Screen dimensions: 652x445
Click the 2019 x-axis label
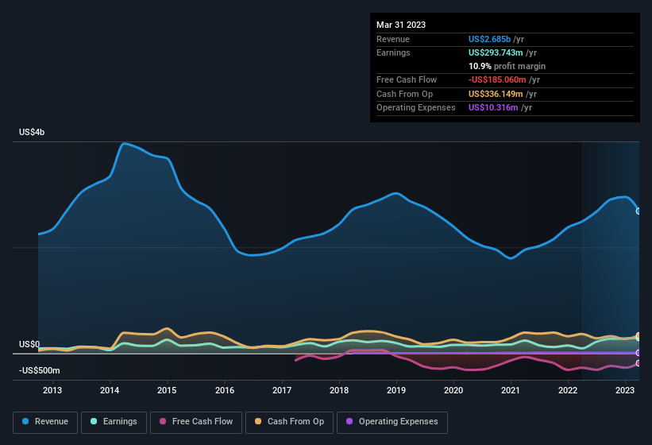click(396, 390)
